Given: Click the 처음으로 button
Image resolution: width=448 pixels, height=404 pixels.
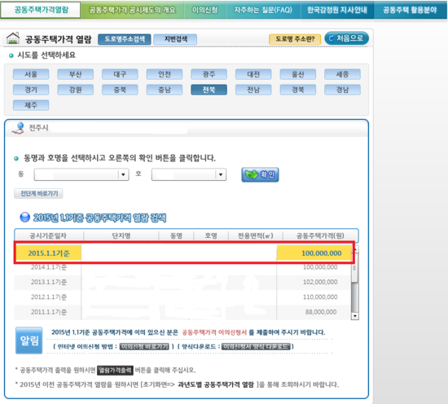Looking at the screenshot, I should tap(346, 38).
